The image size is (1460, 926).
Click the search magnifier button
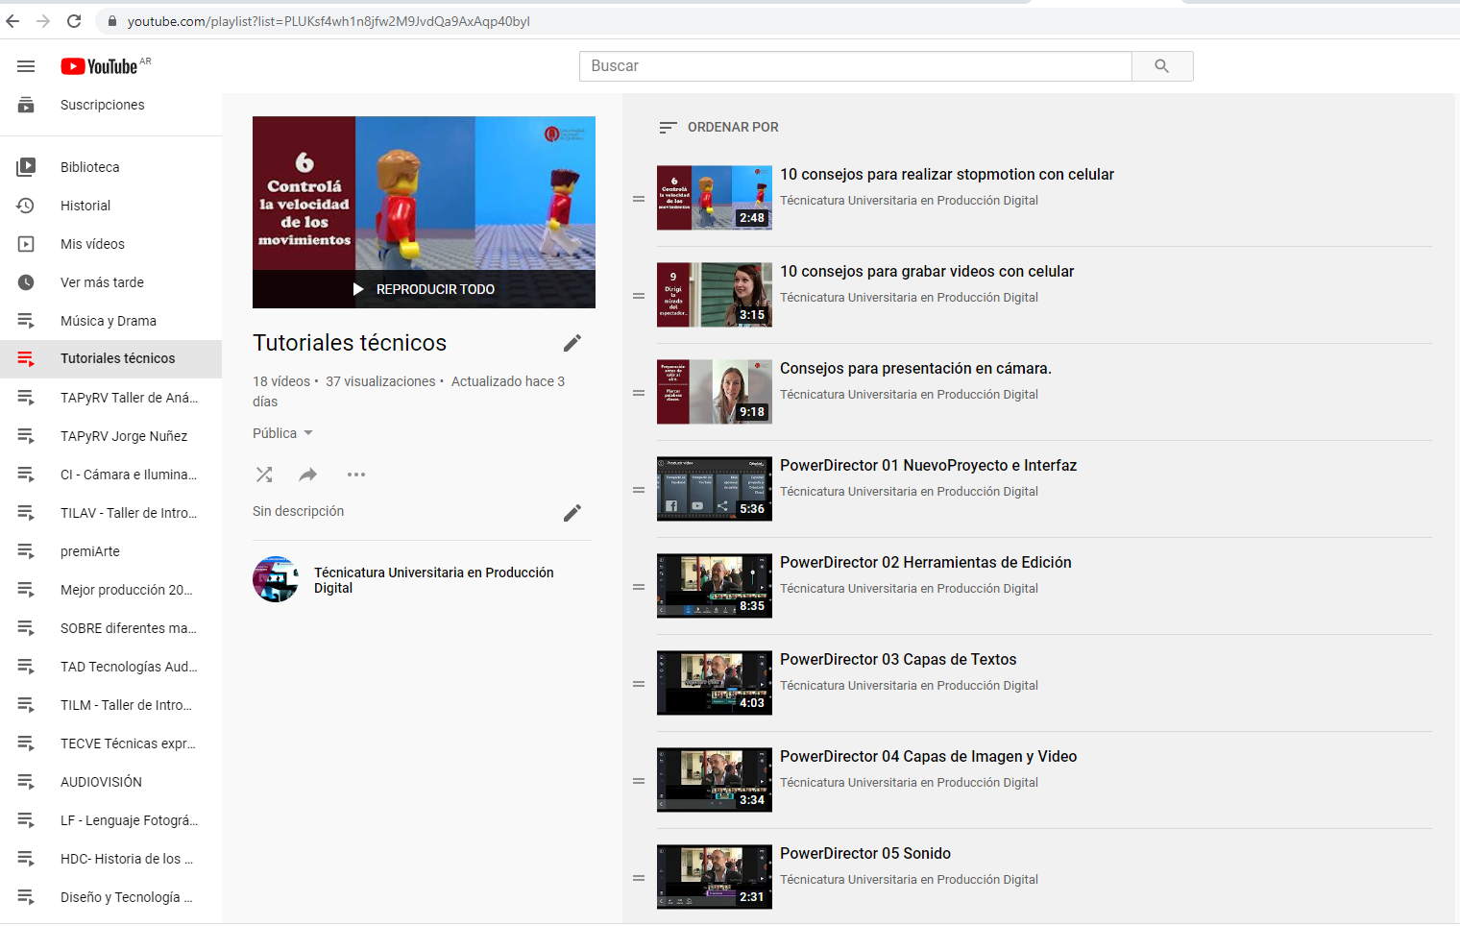pos(1161,66)
